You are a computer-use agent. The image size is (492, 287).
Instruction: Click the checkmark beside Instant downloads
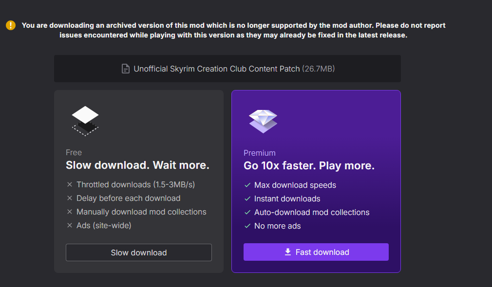(247, 198)
